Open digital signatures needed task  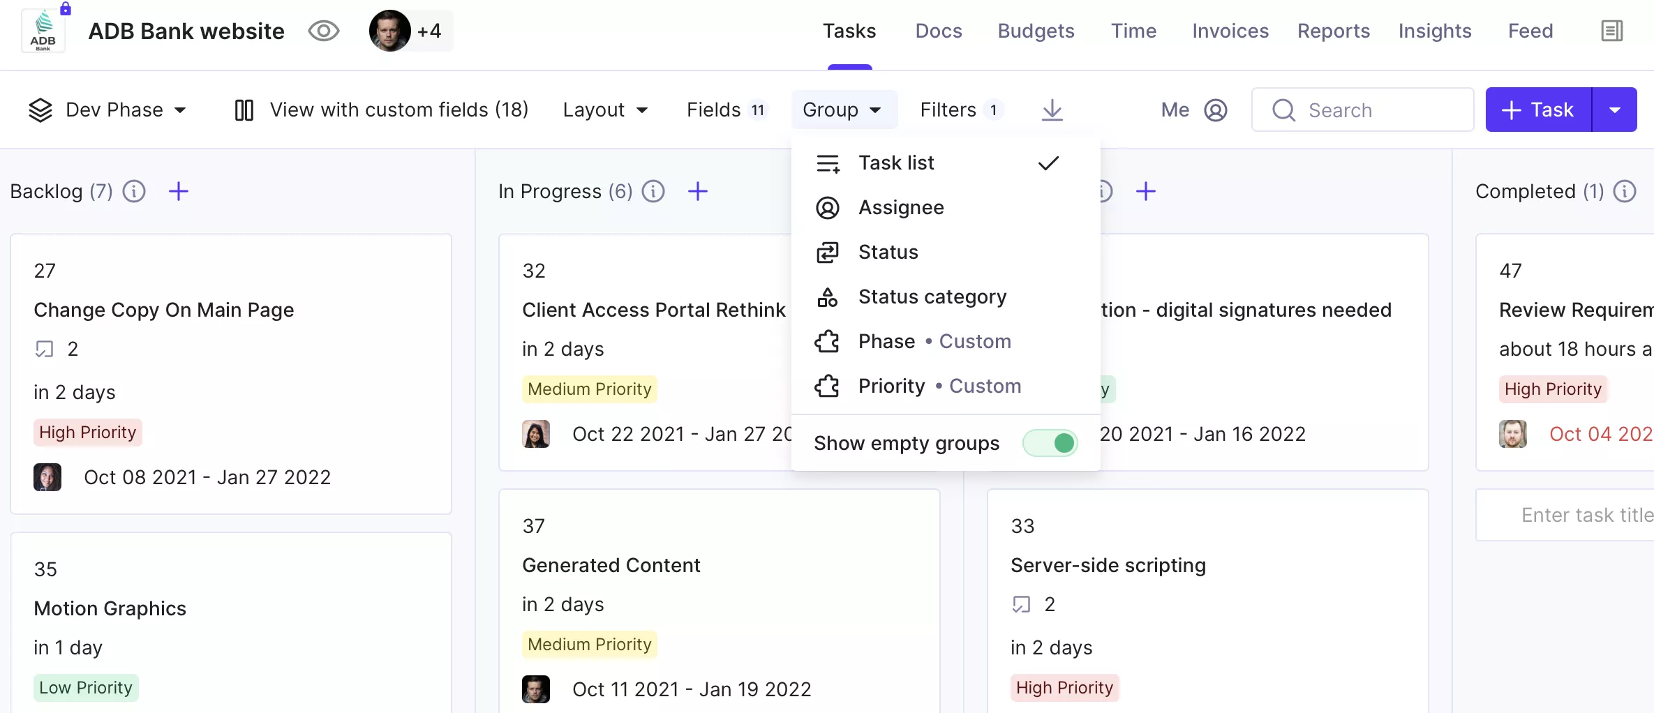pos(1246,310)
